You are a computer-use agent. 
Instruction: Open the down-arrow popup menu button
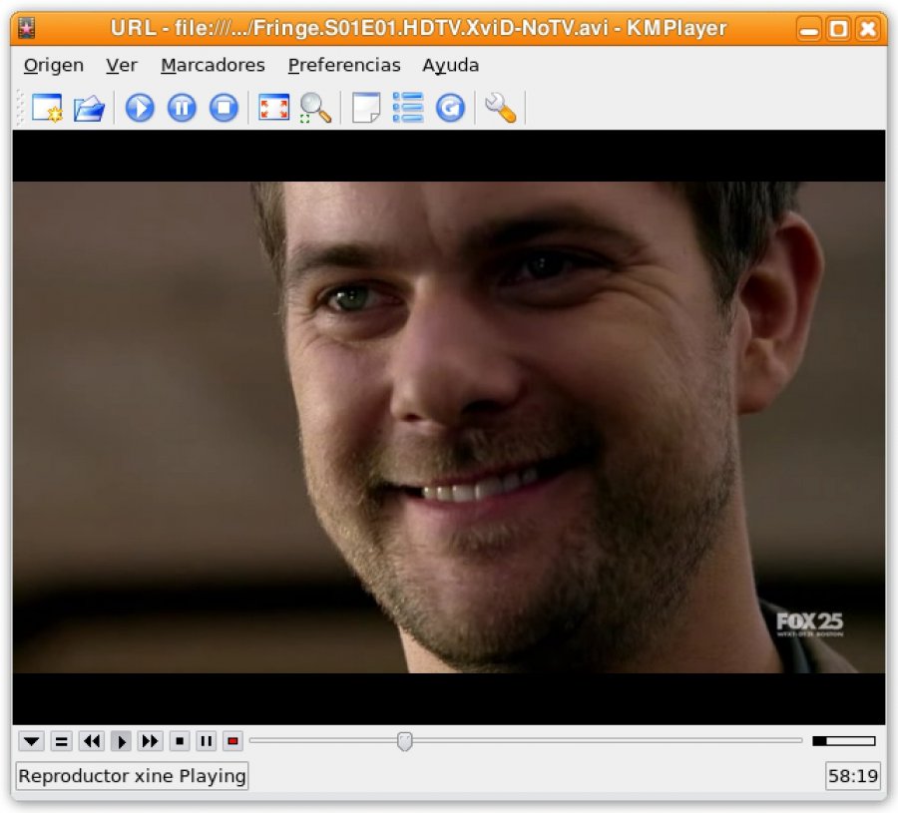coord(32,741)
